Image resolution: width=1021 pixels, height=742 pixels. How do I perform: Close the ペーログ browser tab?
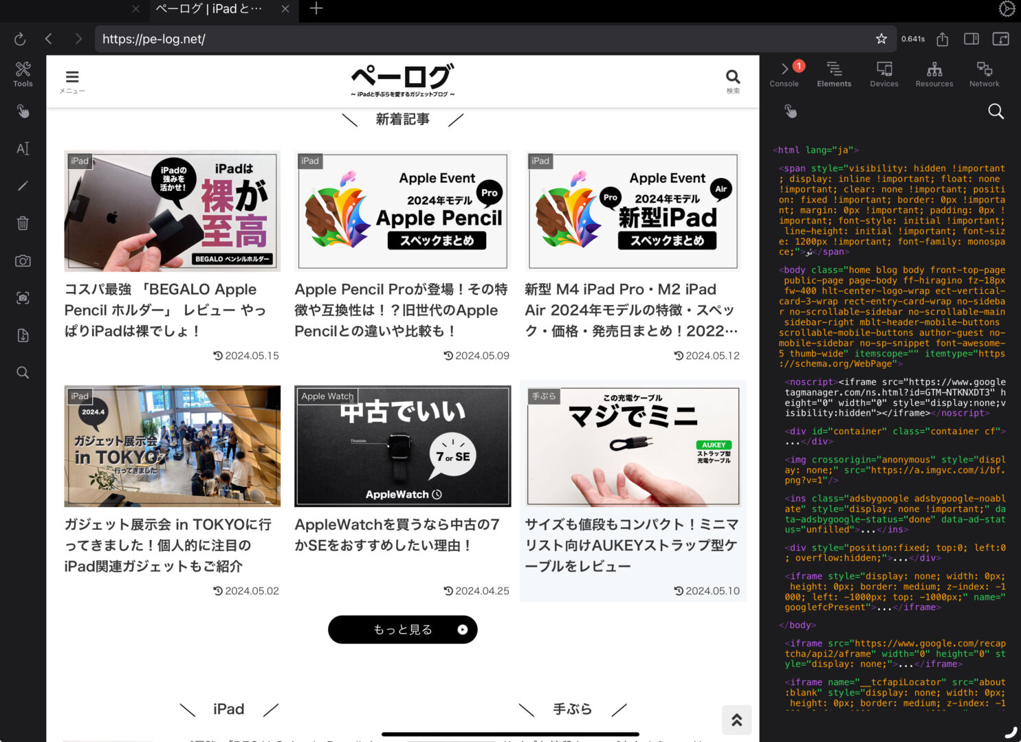[x=285, y=9]
